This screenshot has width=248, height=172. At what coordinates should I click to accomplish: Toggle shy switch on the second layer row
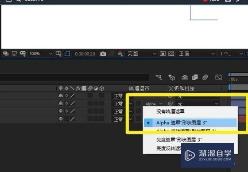point(61,103)
